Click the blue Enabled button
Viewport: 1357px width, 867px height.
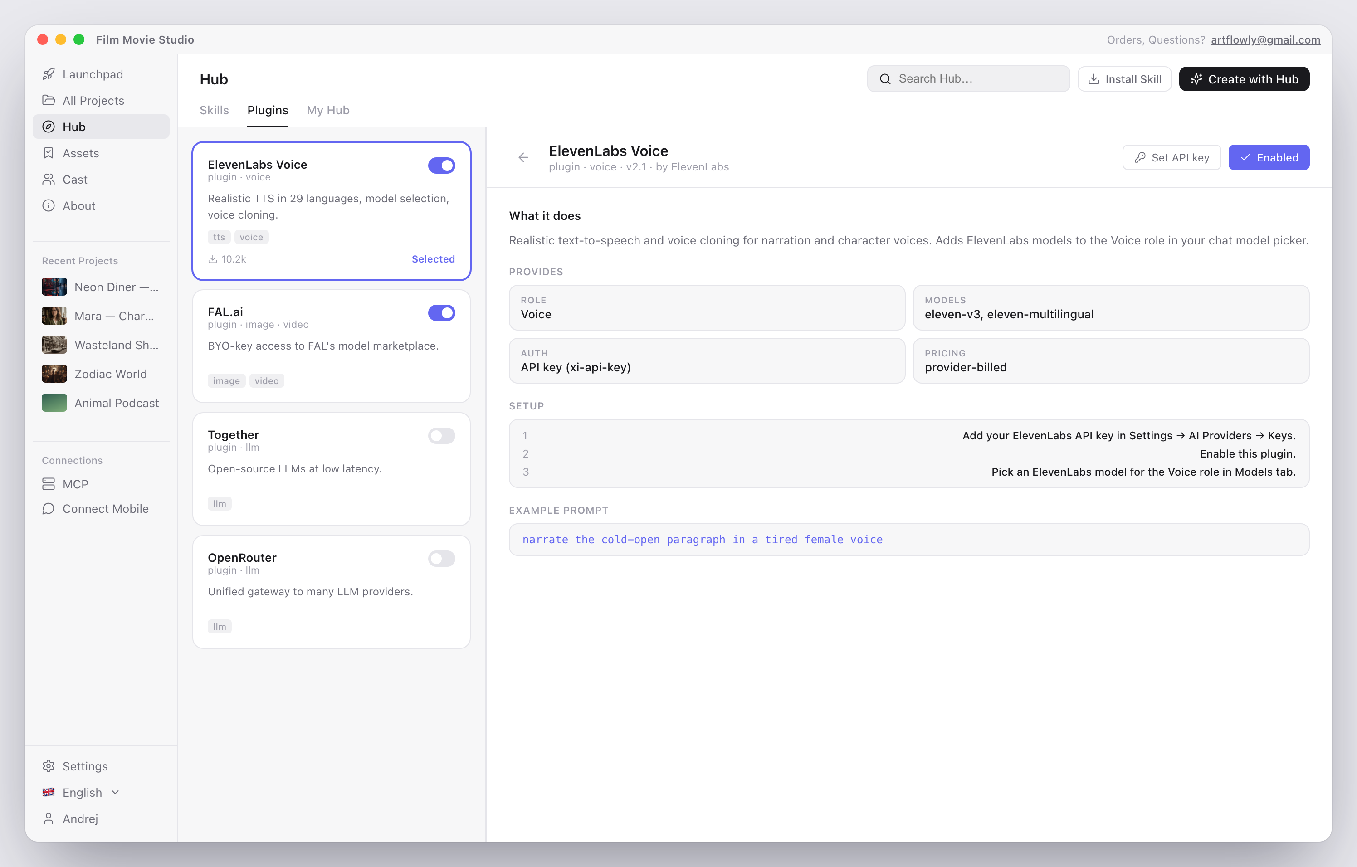(x=1269, y=158)
